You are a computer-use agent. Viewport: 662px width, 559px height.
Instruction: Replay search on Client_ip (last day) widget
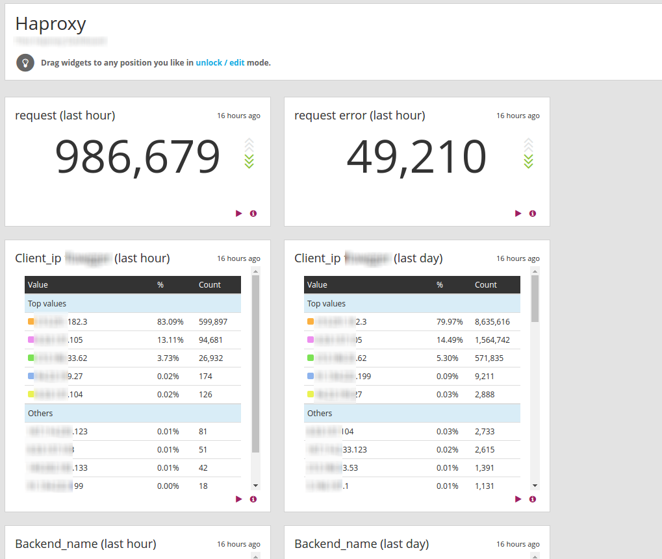[x=518, y=499]
